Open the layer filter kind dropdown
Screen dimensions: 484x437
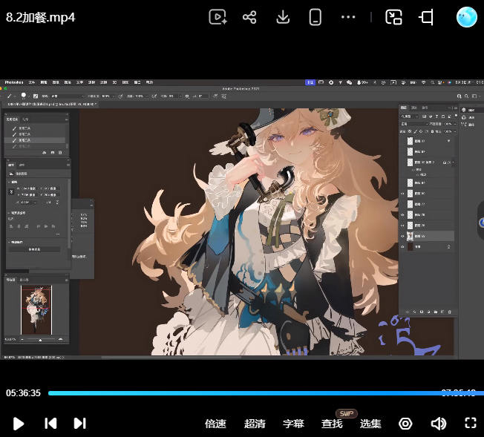(x=411, y=116)
